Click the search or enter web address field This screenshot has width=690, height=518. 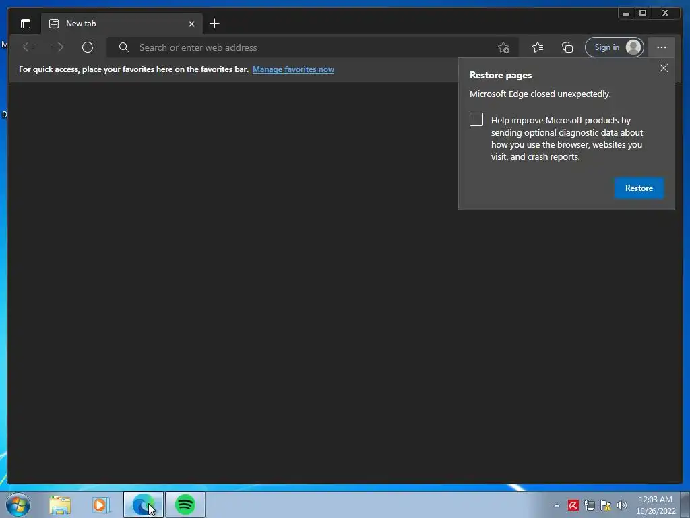313,47
